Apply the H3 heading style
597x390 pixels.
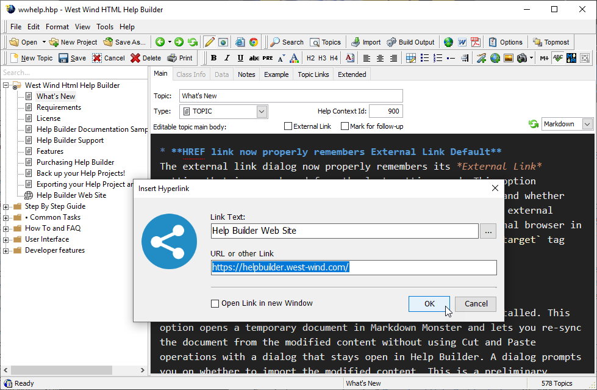click(x=322, y=58)
